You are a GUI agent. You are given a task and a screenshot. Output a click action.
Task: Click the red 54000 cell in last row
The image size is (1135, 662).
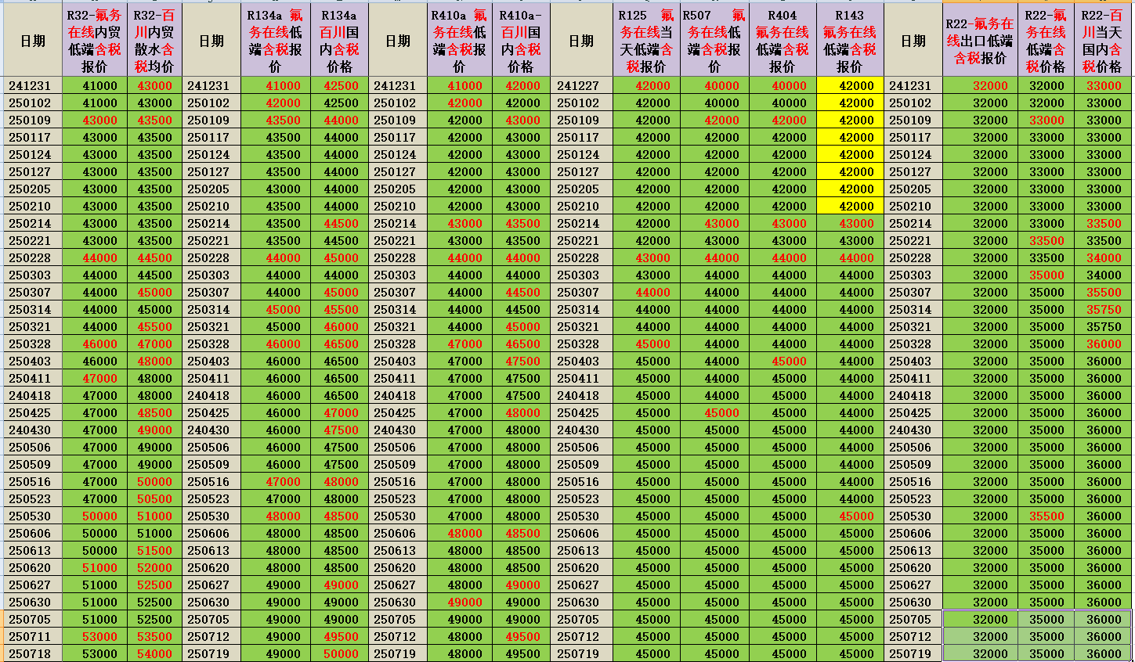(154, 654)
